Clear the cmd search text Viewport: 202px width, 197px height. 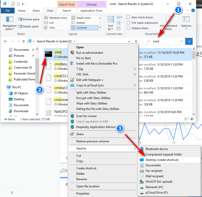[182, 41]
